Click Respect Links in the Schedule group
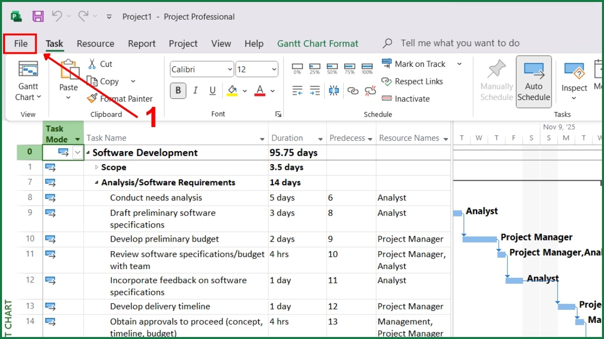 [x=413, y=81]
